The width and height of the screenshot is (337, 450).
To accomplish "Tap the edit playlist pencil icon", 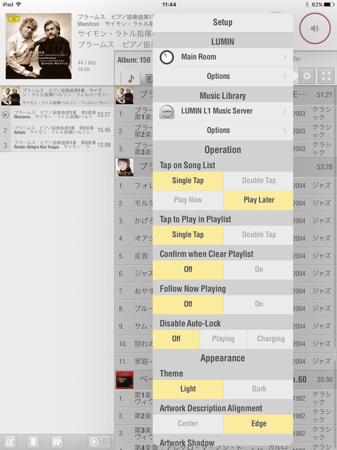I will (x=10, y=441).
